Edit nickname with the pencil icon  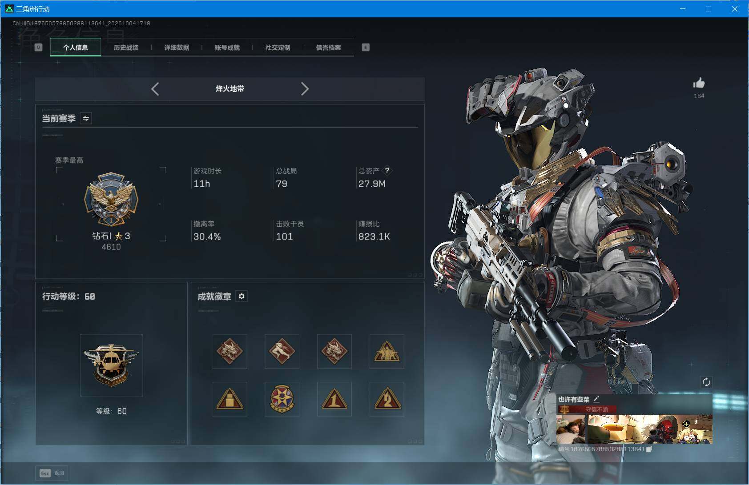tap(596, 399)
